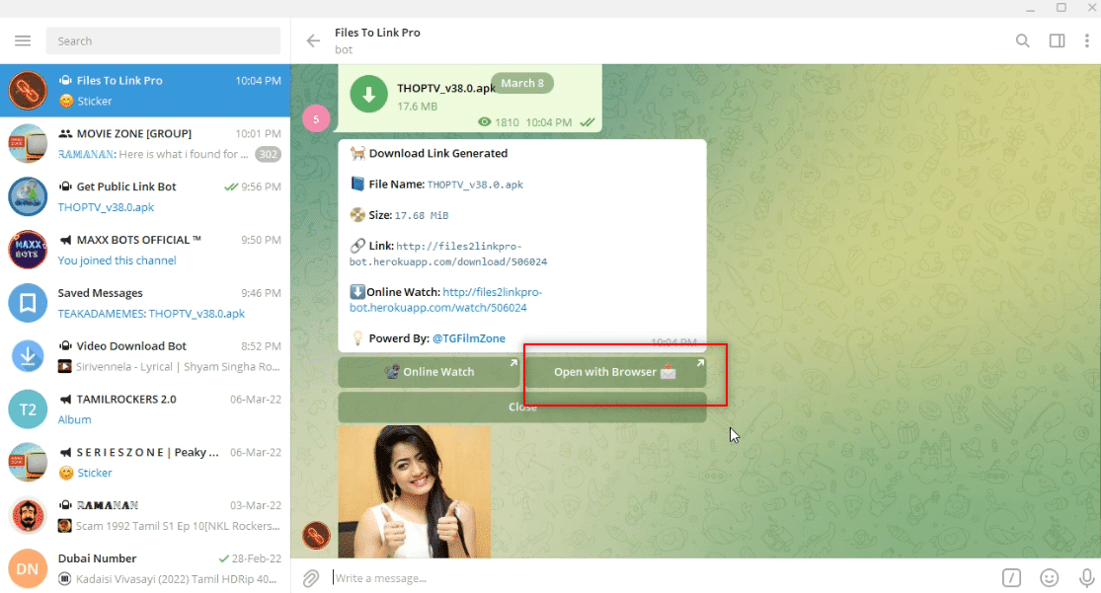
Task: Attach a file with the paperclip icon
Action: (x=311, y=577)
